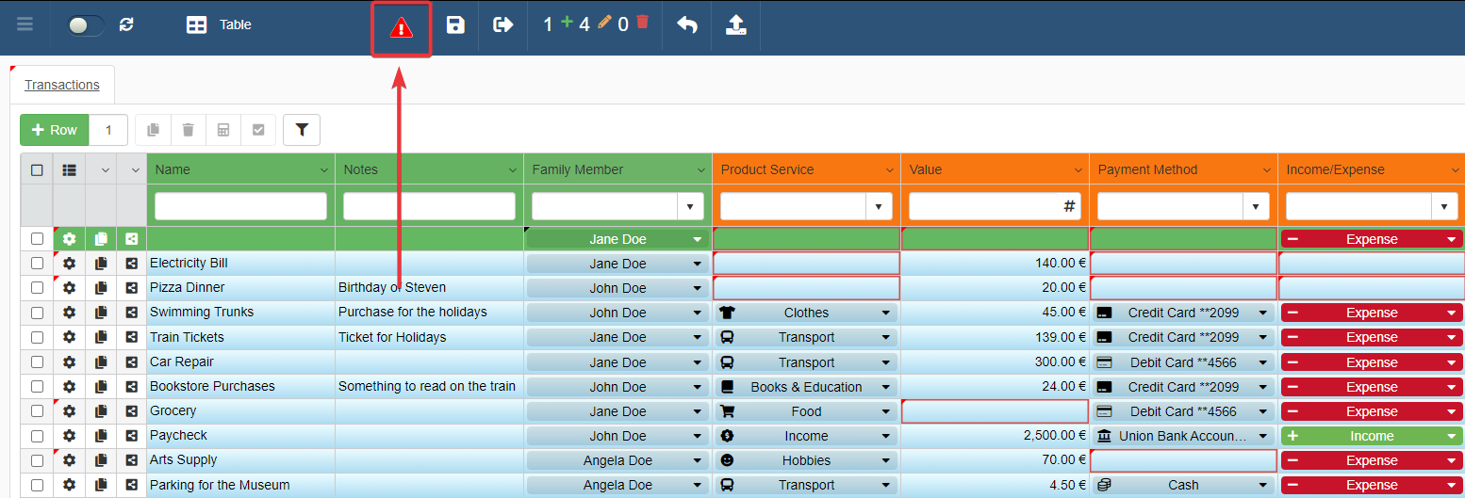The width and height of the screenshot is (1465, 498).
Task: Toggle the switch in top toolbar
Action: tap(86, 25)
